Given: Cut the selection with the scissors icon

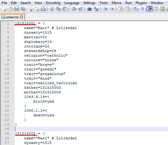Looking at the screenshot, I should click(52, 9).
